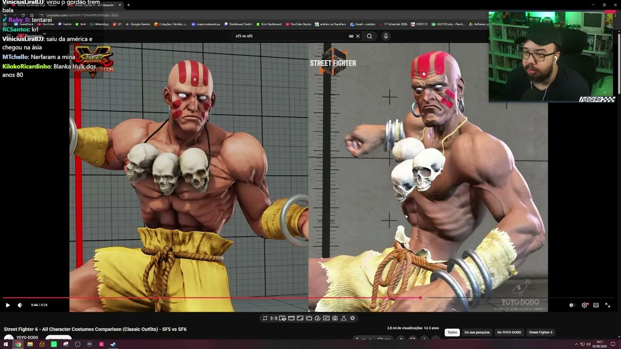Click the video title text below the player
Screen dimensions: 621x349
click(95, 329)
